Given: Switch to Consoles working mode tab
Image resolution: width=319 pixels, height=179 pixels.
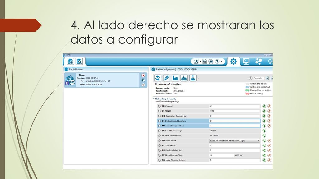Looking at the screenshot, I should pos(246,62).
